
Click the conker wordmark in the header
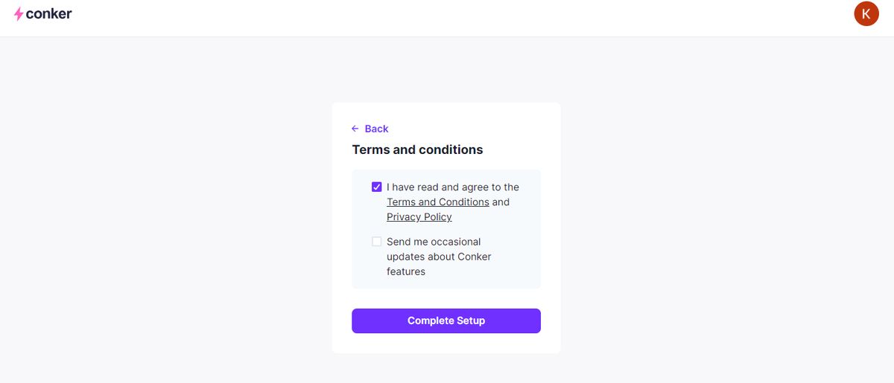48,13
